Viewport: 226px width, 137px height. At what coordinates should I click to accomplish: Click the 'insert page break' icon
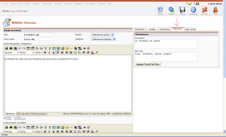20,118
